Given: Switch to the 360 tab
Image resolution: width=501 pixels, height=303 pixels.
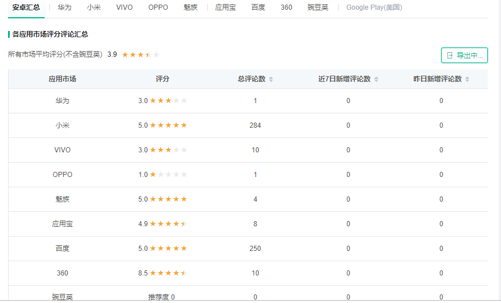Looking at the screenshot, I should pos(286,7).
